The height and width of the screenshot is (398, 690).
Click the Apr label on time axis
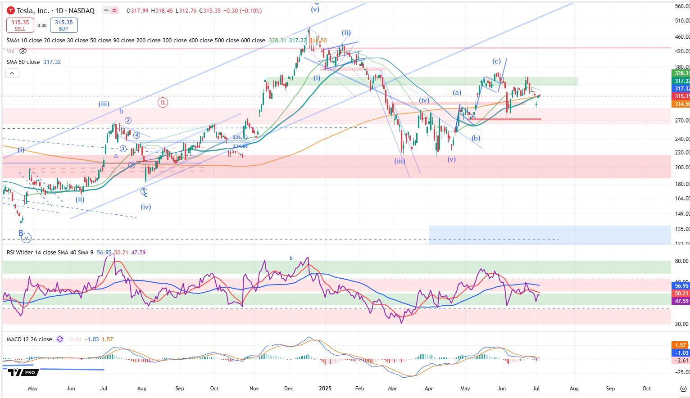point(428,388)
